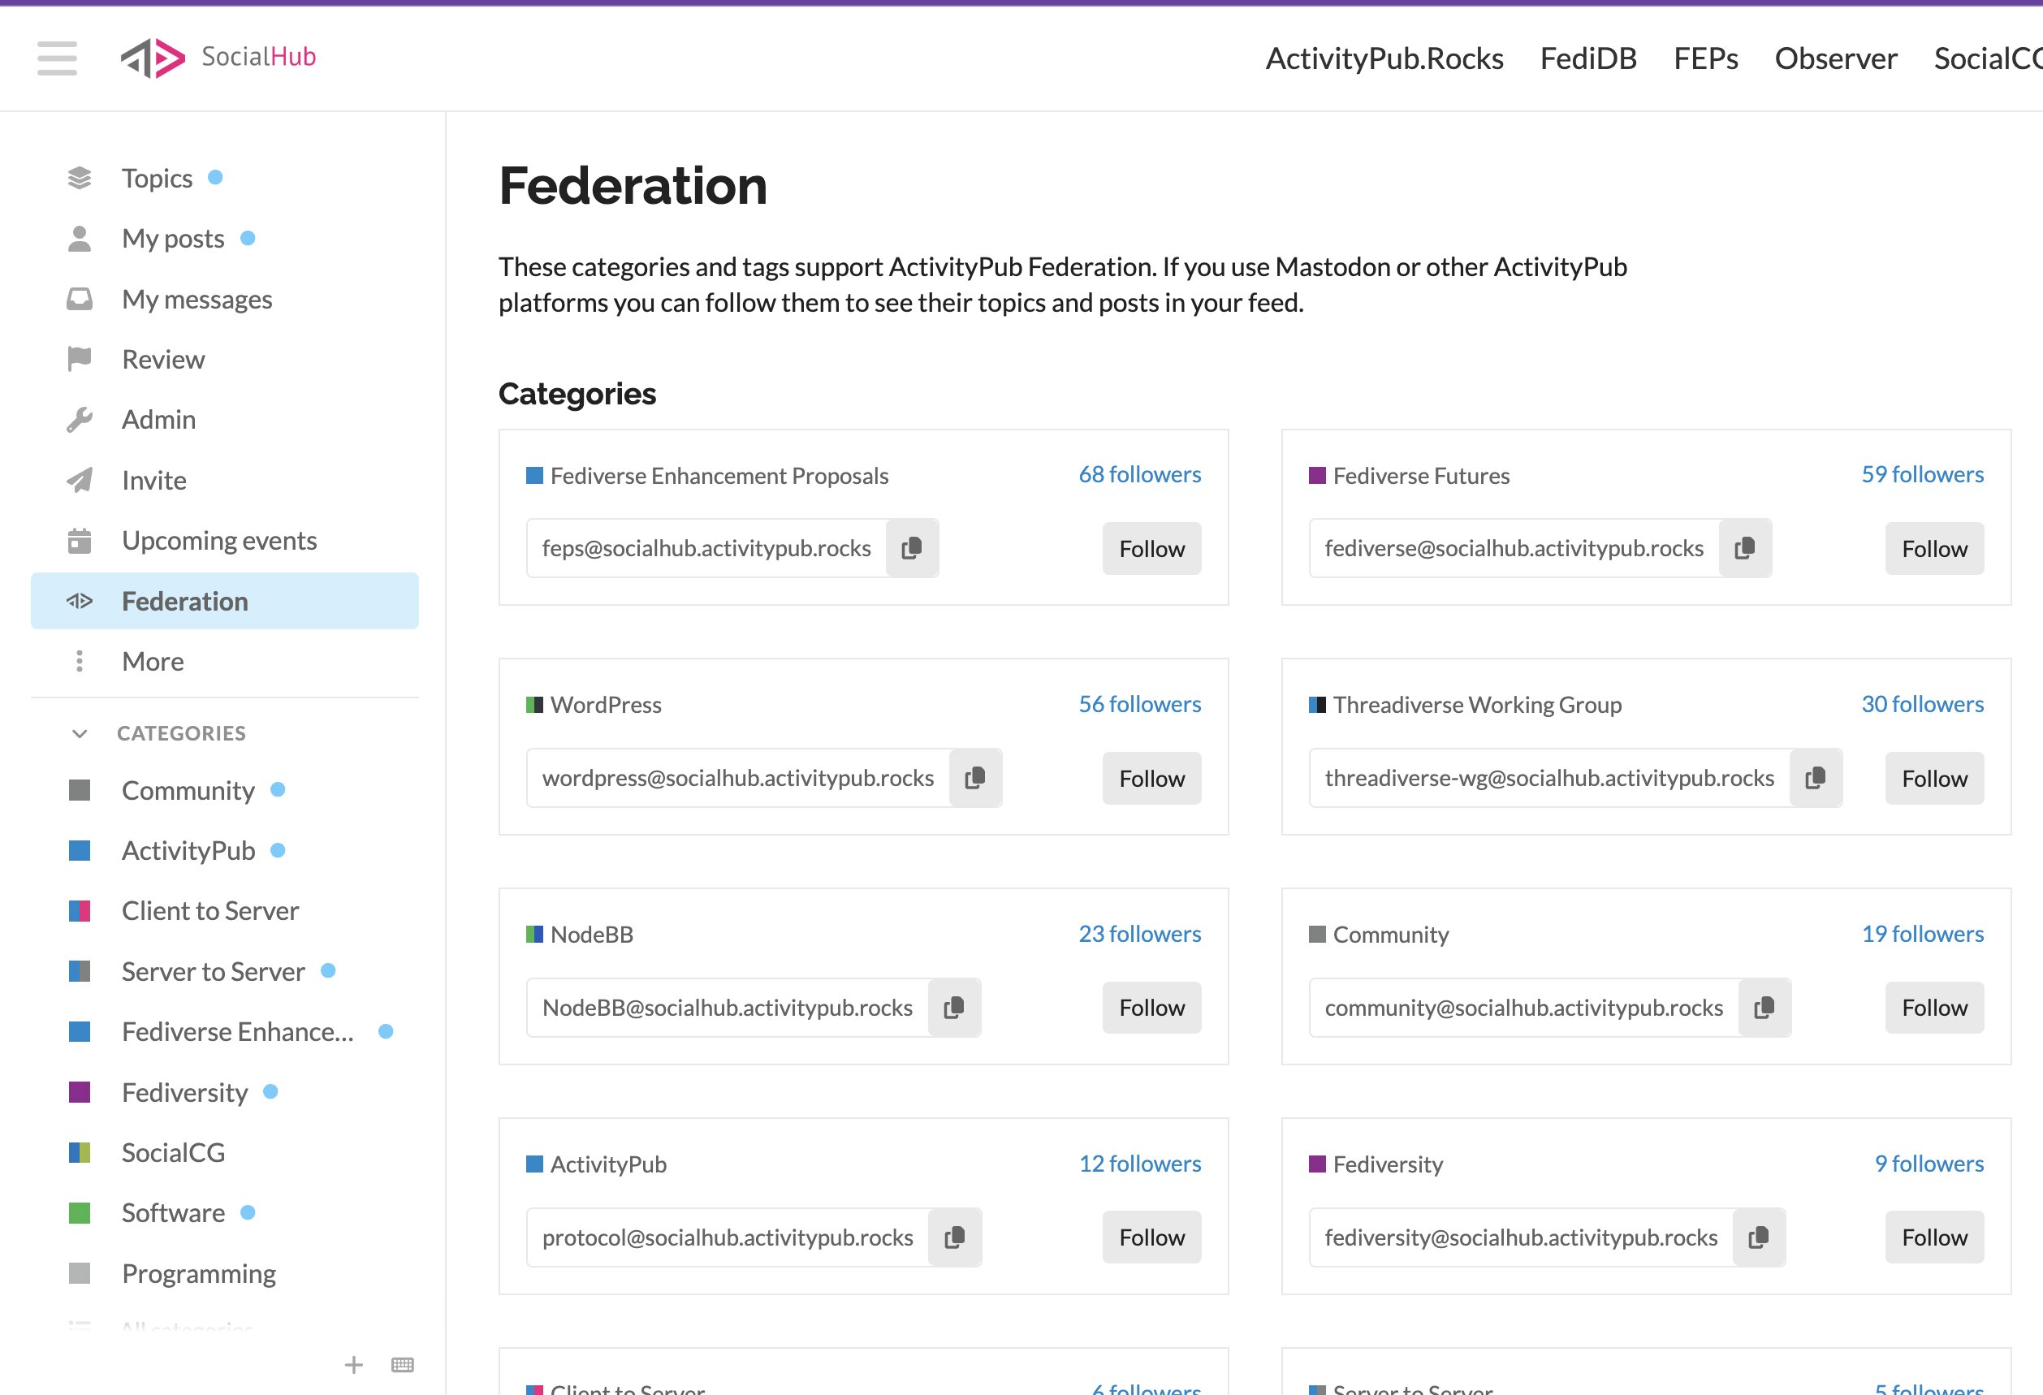Screen dimensions: 2043x1395
Task: Open keyboard shortcuts icon under the sidebar
Action: coord(403,1364)
